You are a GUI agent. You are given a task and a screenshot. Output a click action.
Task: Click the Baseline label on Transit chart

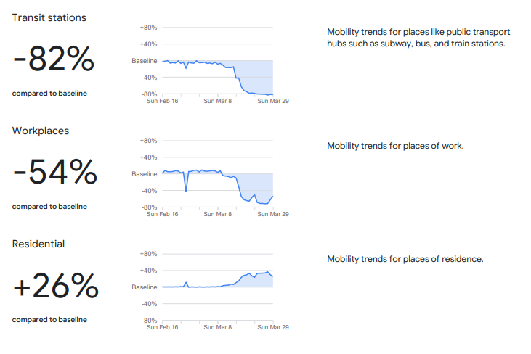(145, 61)
